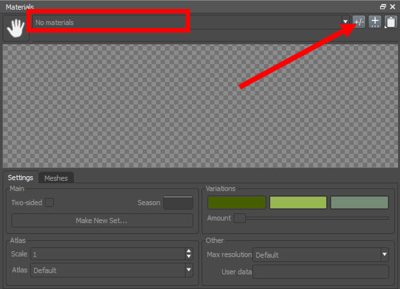This screenshot has width=400, height=289.
Task: Click the clipboard paste material icon
Action: point(391,22)
